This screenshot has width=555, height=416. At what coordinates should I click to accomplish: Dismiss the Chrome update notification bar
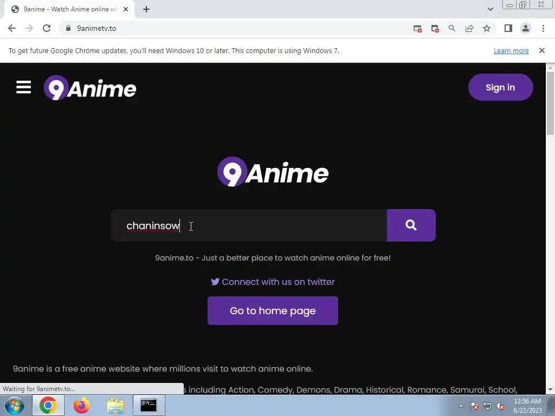tap(541, 50)
